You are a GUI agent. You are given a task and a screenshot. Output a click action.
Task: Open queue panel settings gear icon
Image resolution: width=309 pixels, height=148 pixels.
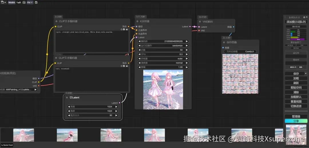[x=304, y=17]
